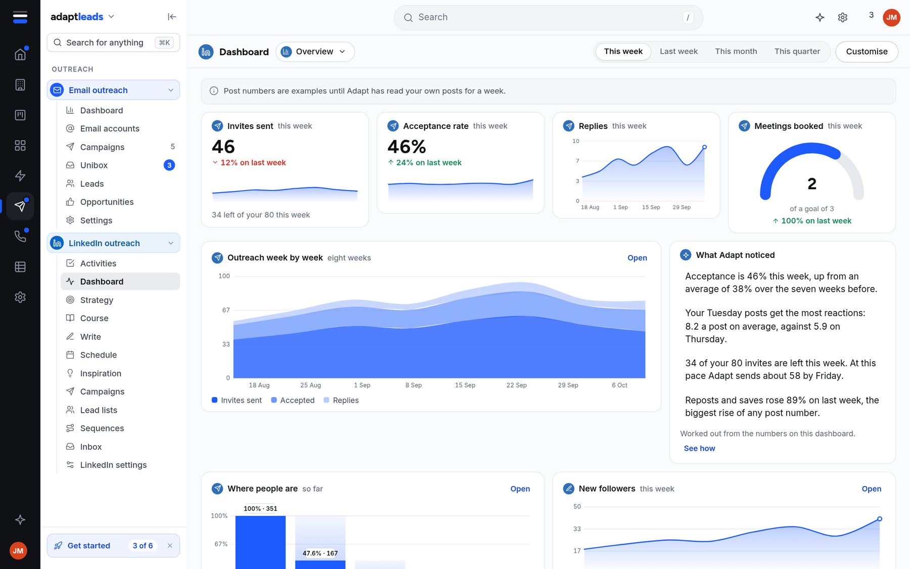This screenshot has width=910, height=569.
Task: Open the table grid icon in rail
Action: [20, 267]
